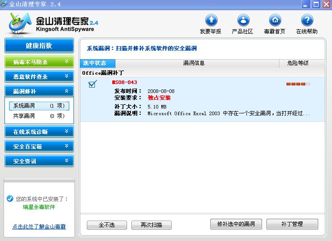Click the 我要举报 report icon
332x241 pixels.
click(211, 20)
